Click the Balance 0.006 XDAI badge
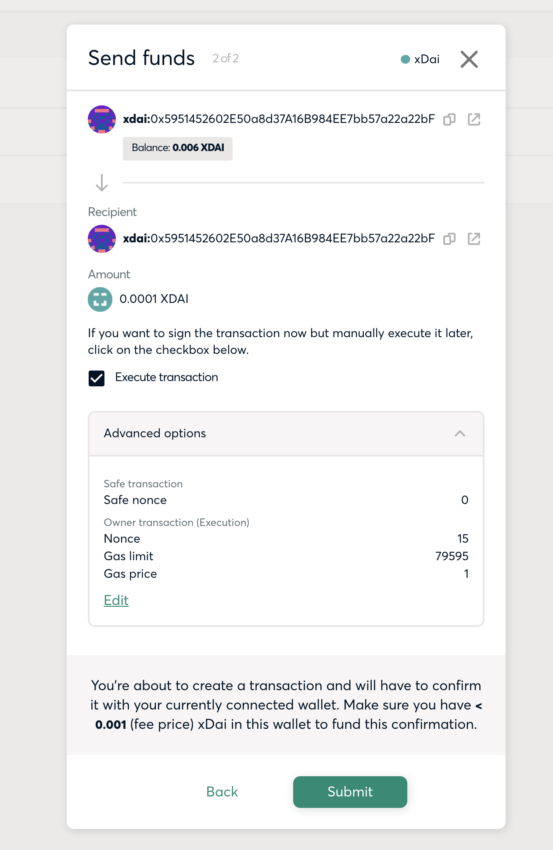Screen dimensions: 553x850 pos(178,149)
